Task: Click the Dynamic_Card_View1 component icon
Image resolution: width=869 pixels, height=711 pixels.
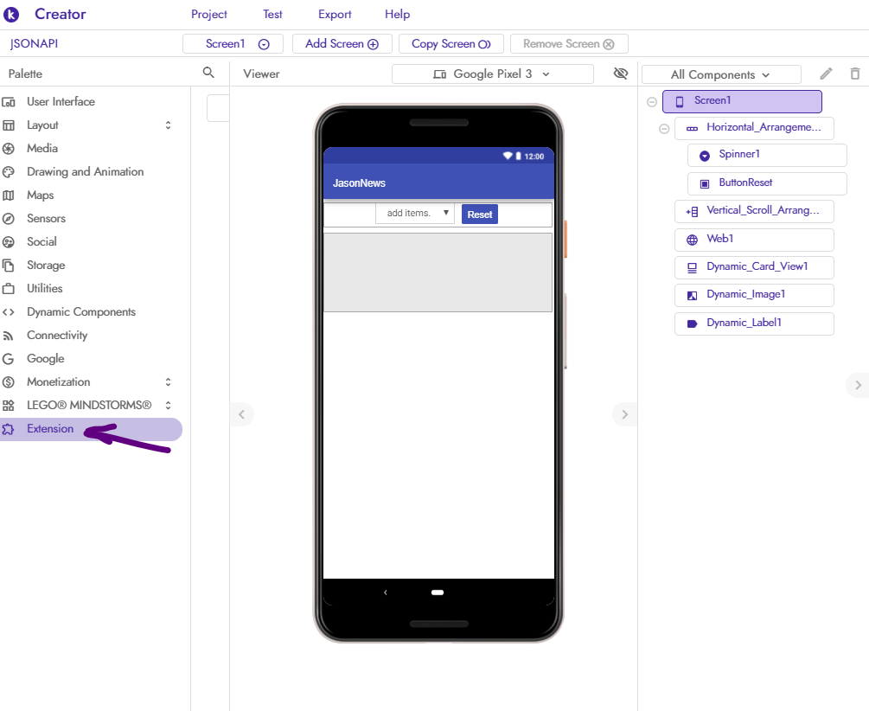Action: [693, 268]
